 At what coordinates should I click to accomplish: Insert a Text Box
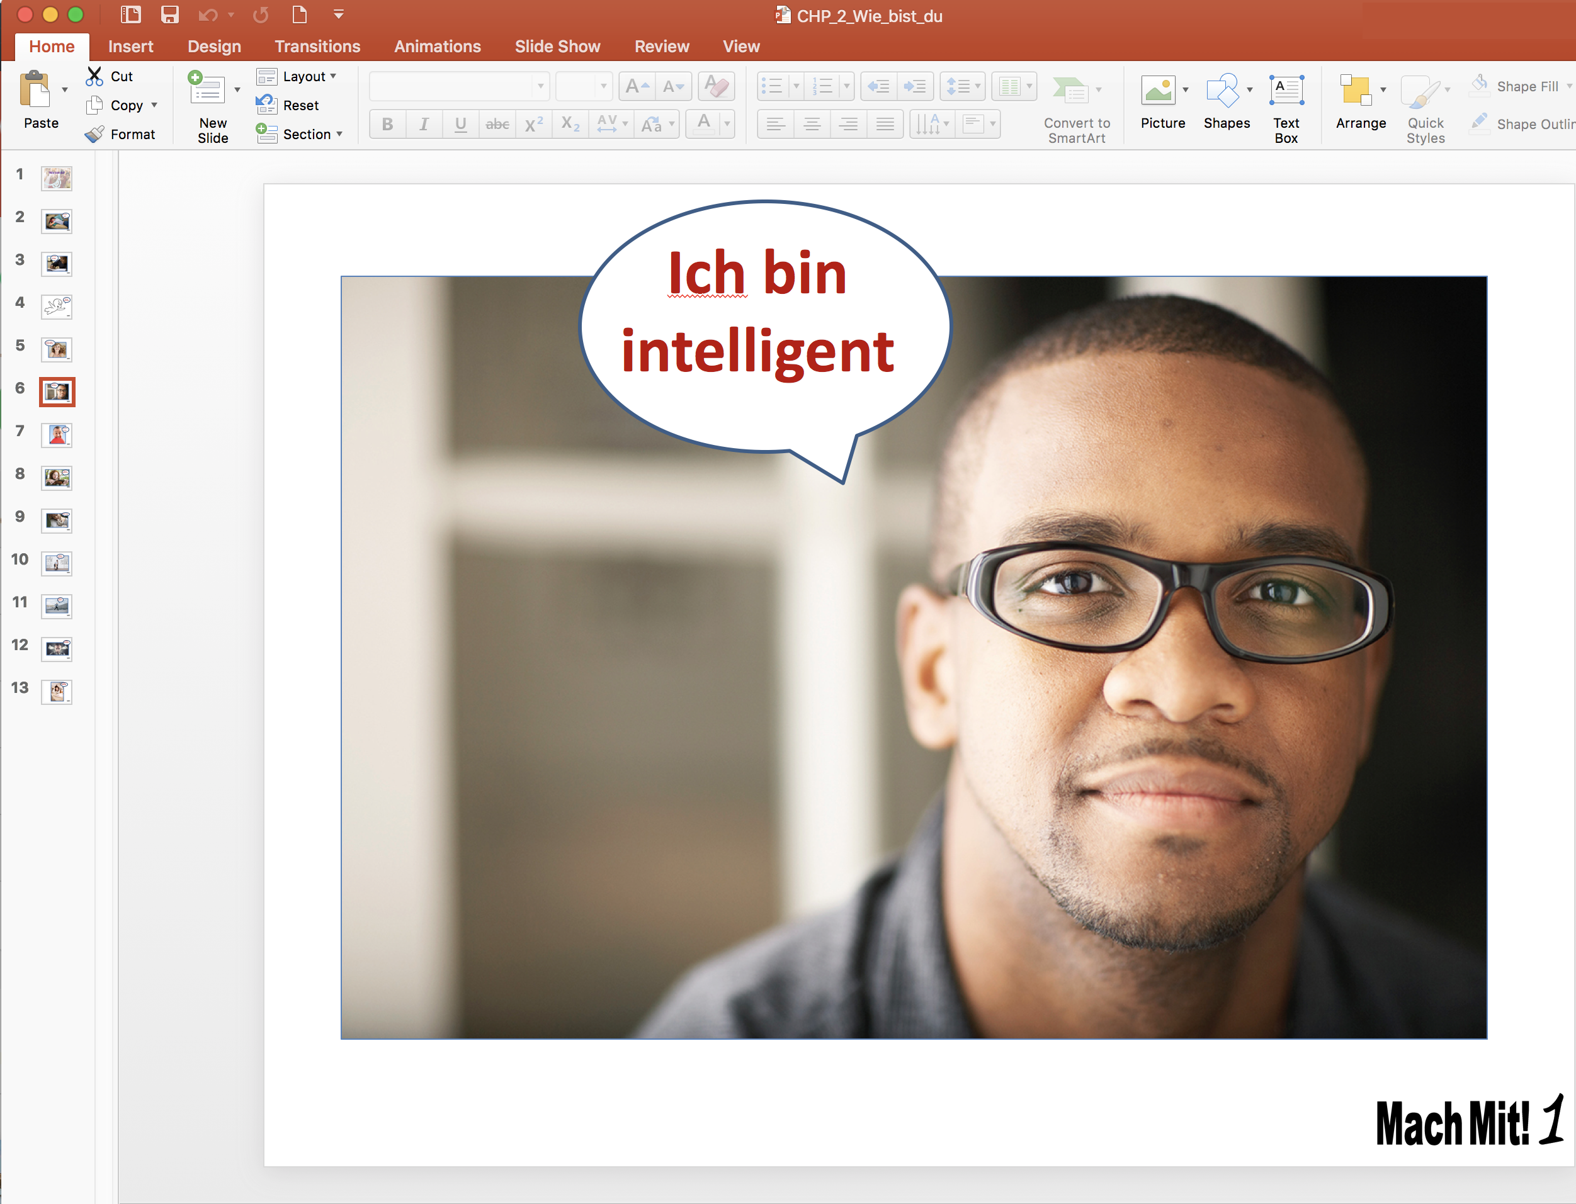pos(1286,90)
